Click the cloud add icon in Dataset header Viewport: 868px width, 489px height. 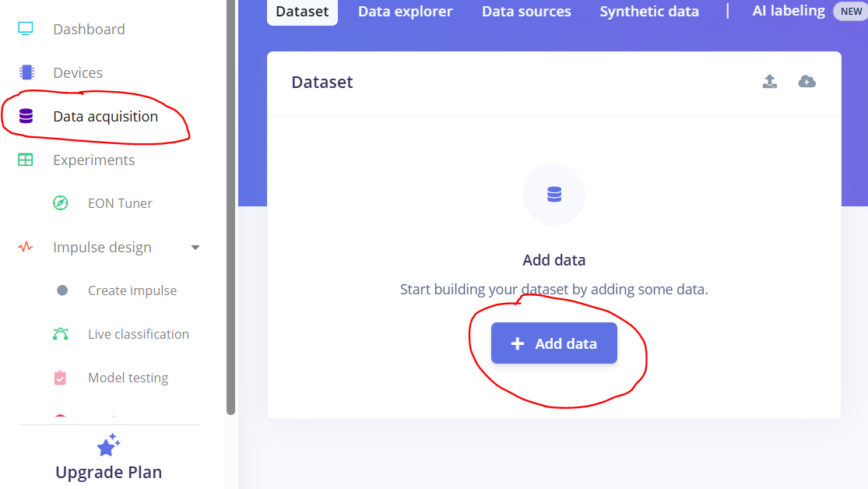(807, 82)
